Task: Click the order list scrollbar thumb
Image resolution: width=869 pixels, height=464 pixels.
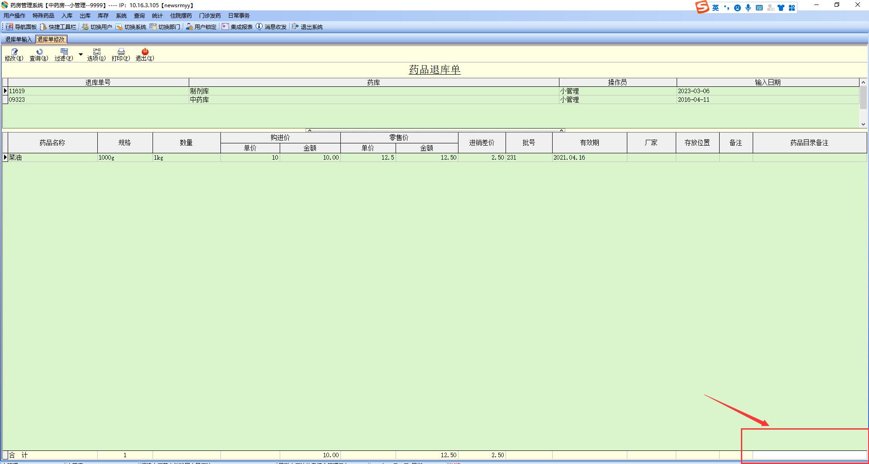Action: pyautogui.click(x=863, y=97)
